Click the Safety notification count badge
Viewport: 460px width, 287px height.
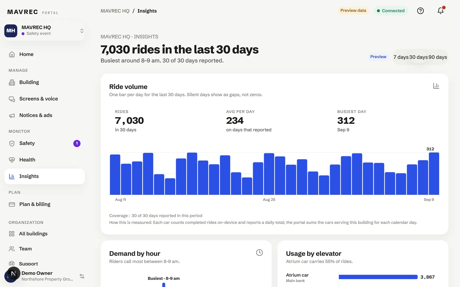(x=77, y=143)
